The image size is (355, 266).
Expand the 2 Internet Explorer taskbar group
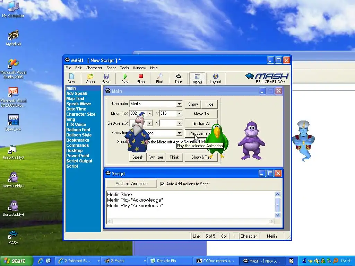pyautogui.click(x=98, y=261)
